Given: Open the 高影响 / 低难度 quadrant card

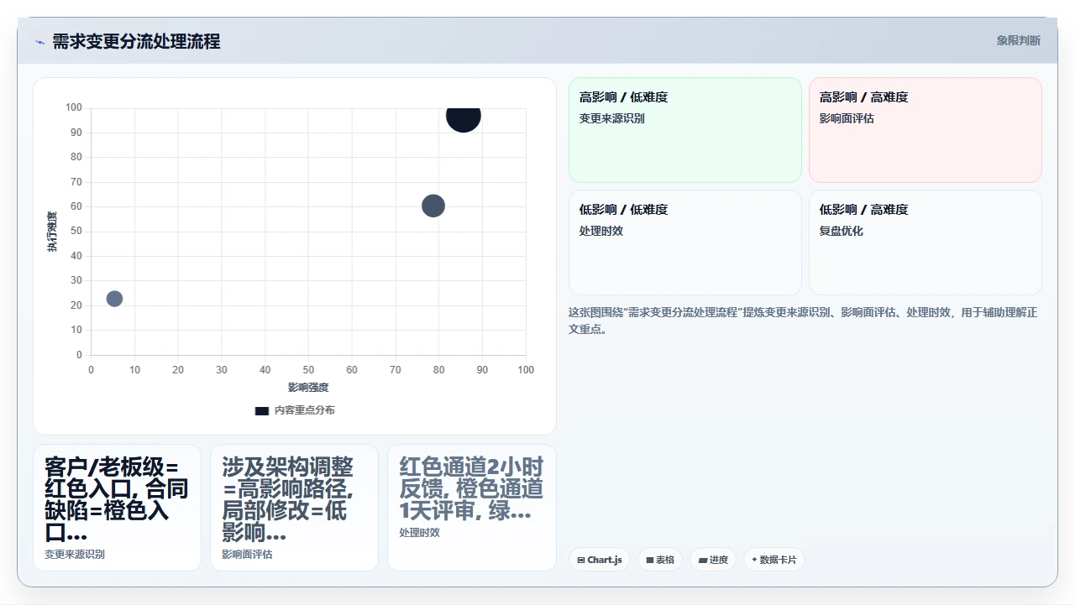Looking at the screenshot, I should [685, 130].
